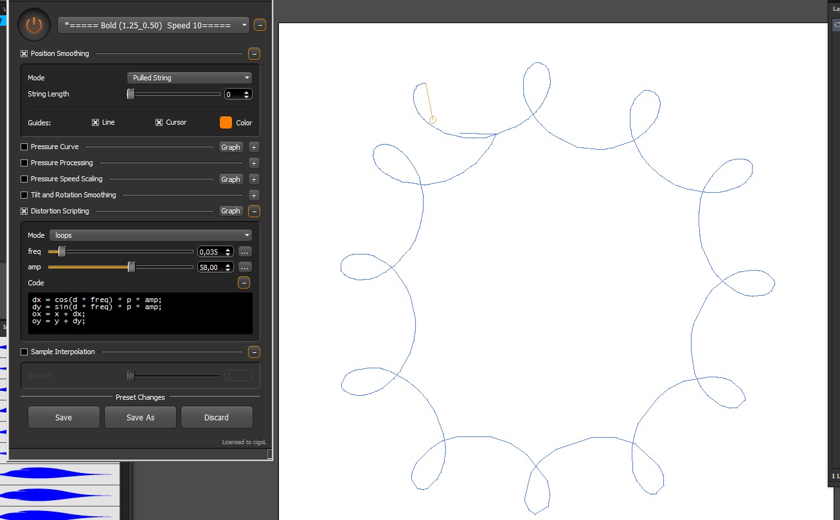Screen dimensions: 840x520
Task: Toggle the Distortion Scripting checkbox
Action: (x=24, y=211)
